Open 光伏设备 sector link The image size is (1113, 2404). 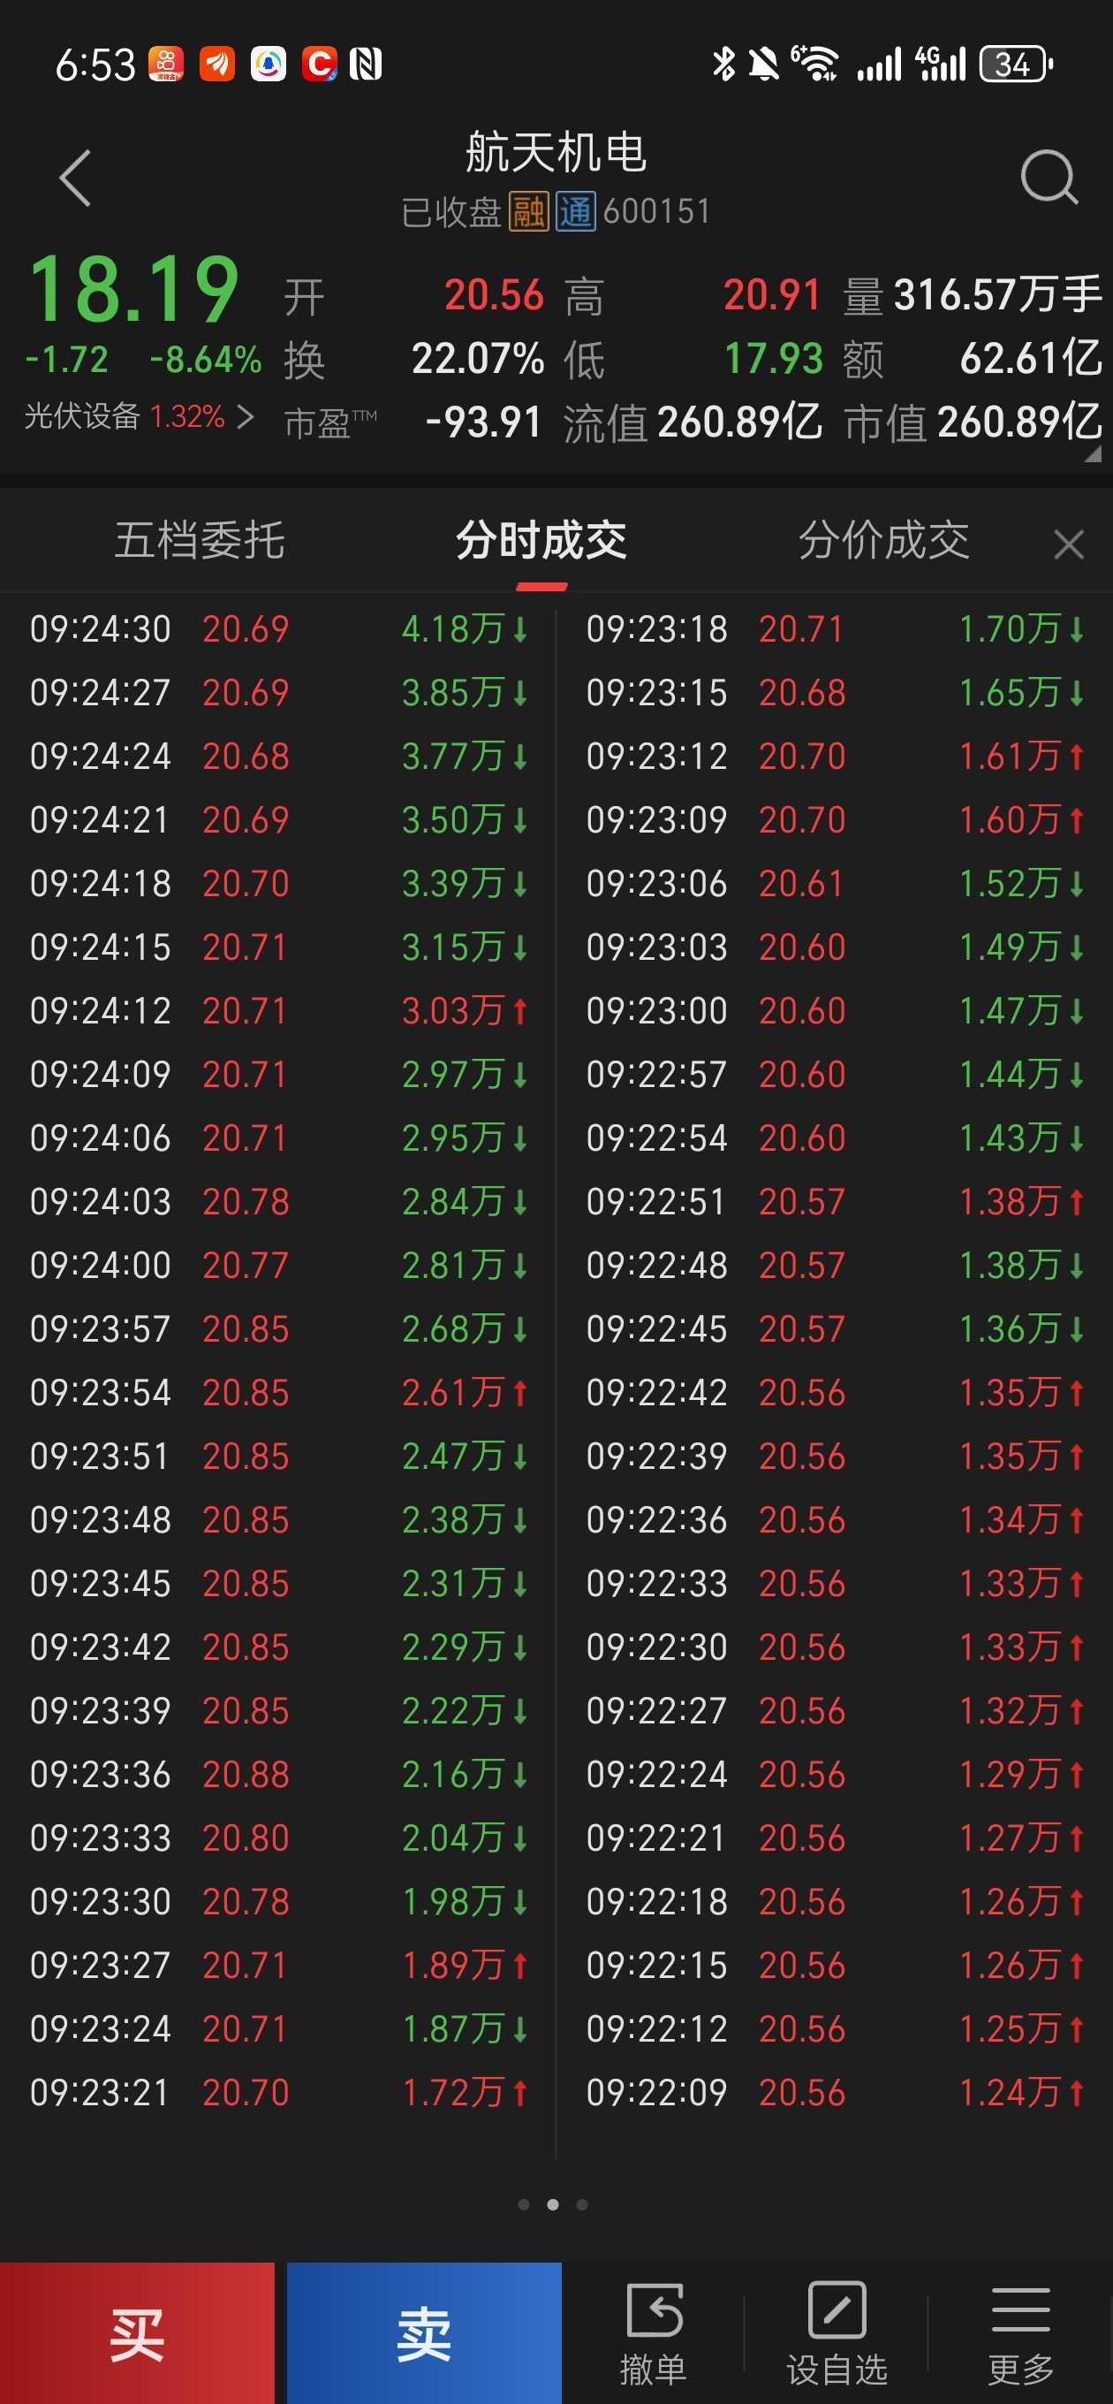pyautogui.click(x=82, y=416)
